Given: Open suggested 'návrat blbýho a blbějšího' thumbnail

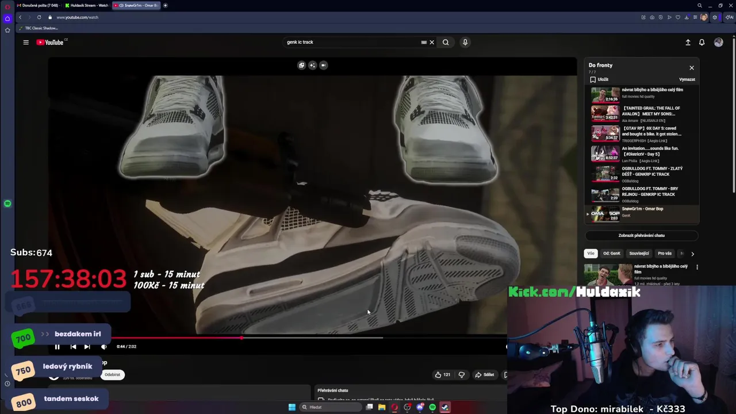Looking at the screenshot, I should 608,274.
